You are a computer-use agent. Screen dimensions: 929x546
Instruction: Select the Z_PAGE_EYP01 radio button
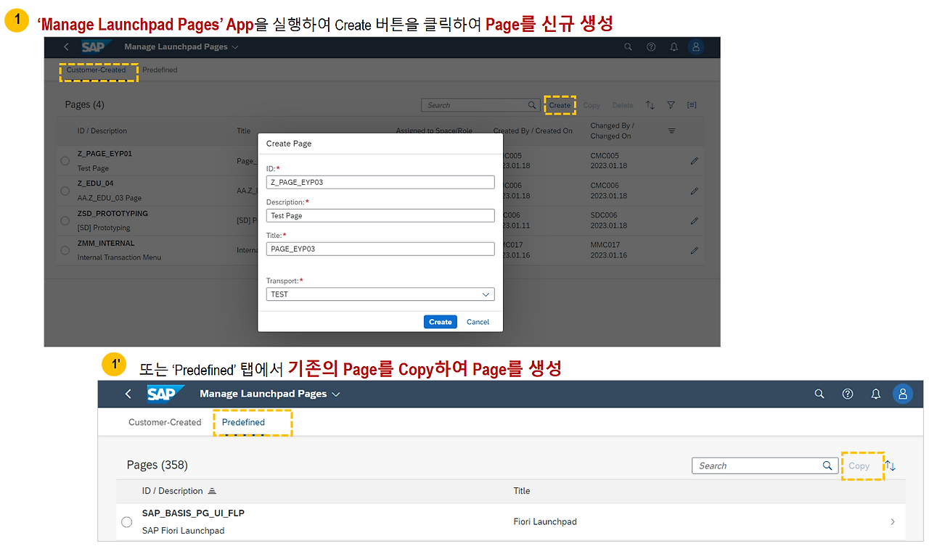65,161
